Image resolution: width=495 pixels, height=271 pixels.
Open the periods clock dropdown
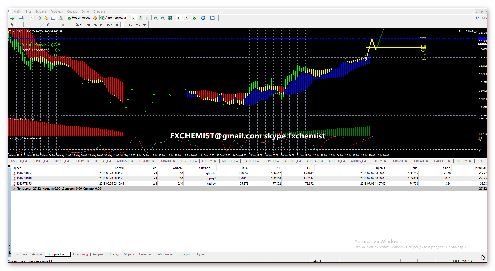point(204,18)
